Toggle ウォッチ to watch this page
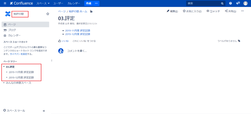Screen dimensions: 251x114 (213, 11)
